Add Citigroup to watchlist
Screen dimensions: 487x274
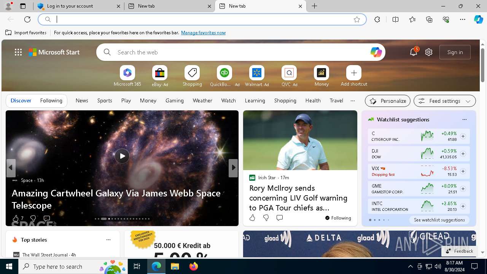pos(463,136)
